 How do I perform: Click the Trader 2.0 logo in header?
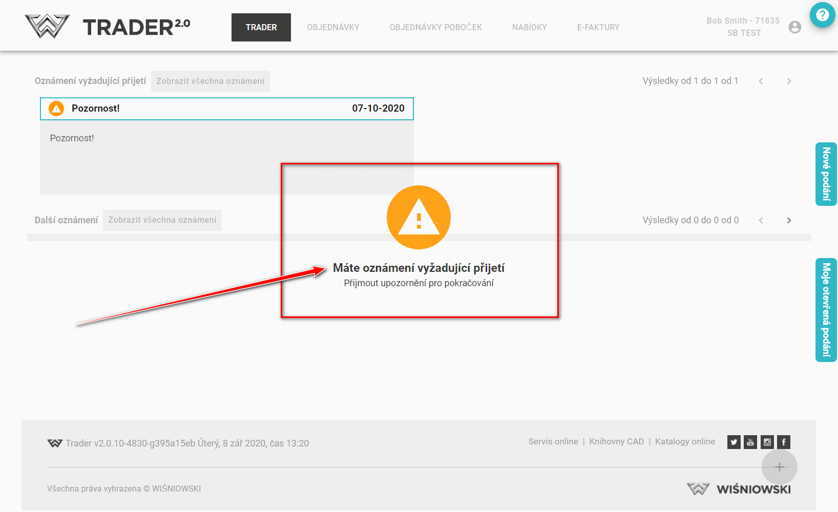coord(108,27)
